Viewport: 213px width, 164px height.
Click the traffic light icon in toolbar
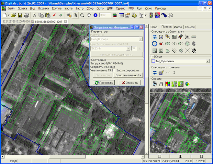150,15
